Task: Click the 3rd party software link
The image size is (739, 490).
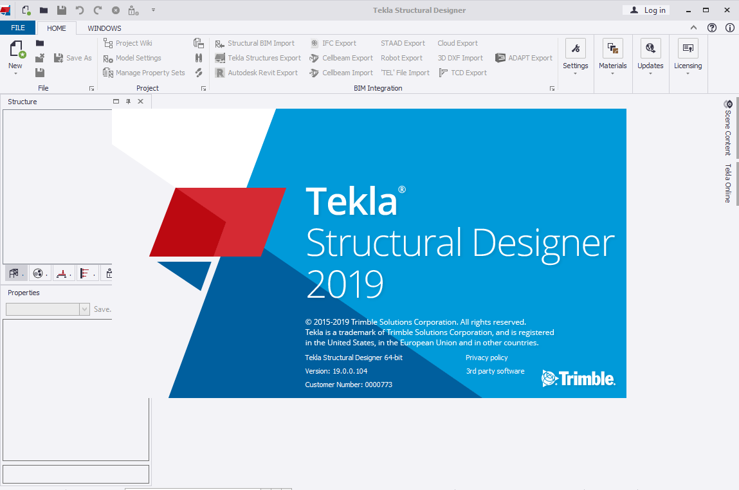Action: tap(495, 371)
